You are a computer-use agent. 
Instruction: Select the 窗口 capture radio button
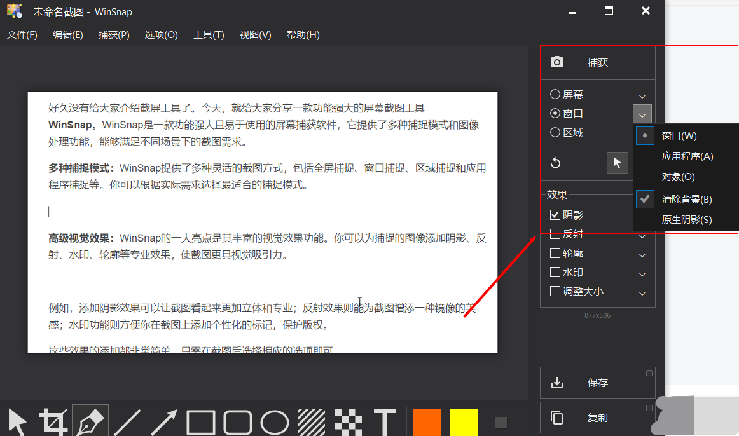555,114
